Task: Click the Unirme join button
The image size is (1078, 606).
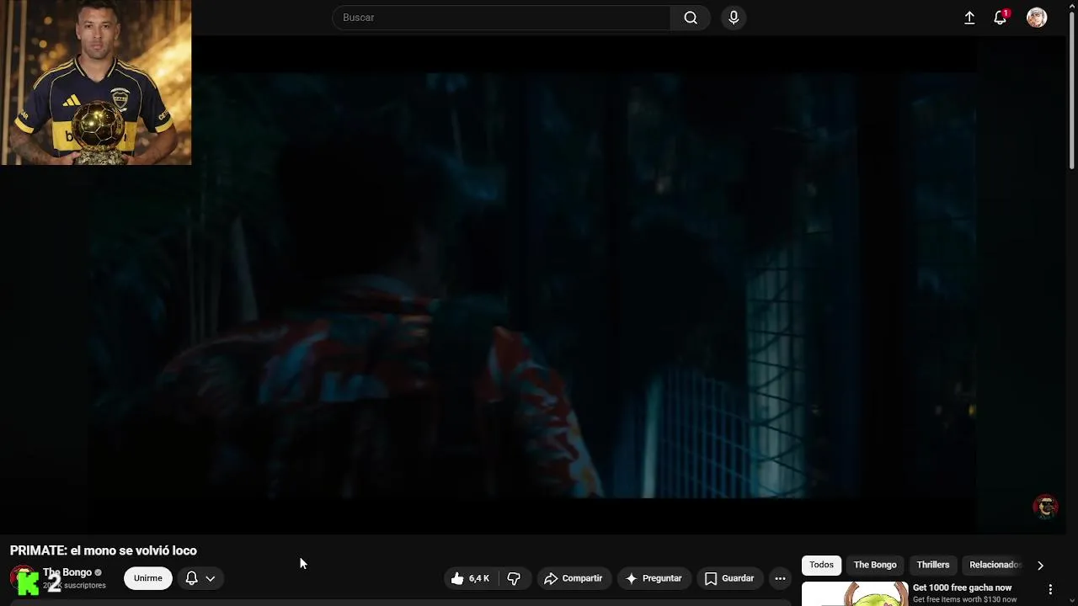Action: tap(148, 578)
